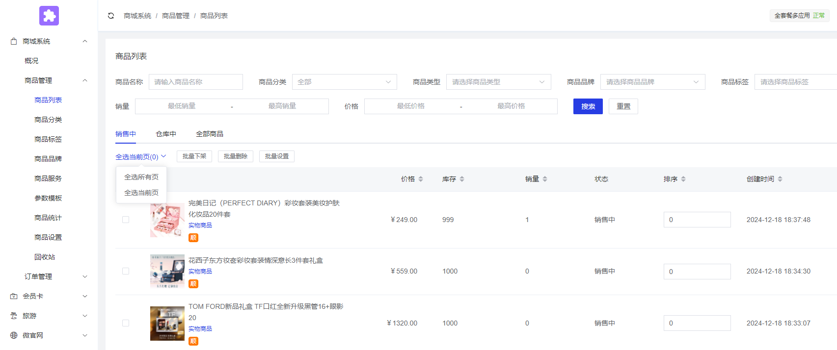Sort by 创建时间 column arrows

[x=780, y=179]
